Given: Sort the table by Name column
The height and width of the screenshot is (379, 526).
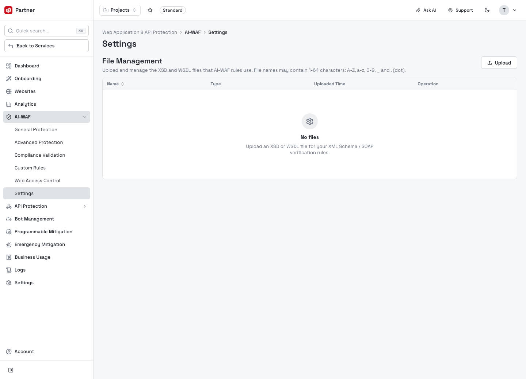Looking at the screenshot, I should tap(116, 84).
